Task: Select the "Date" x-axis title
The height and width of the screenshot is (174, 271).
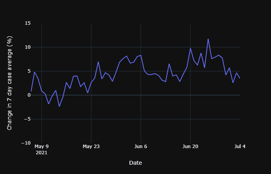Action: pyautogui.click(x=135, y=163)
